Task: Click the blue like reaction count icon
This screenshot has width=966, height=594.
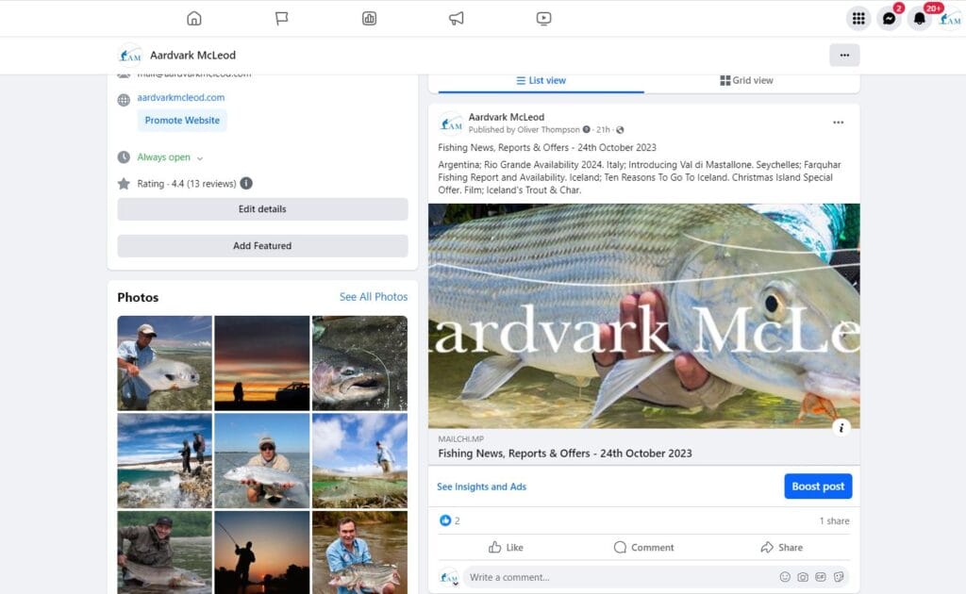Action: point(445,520)
